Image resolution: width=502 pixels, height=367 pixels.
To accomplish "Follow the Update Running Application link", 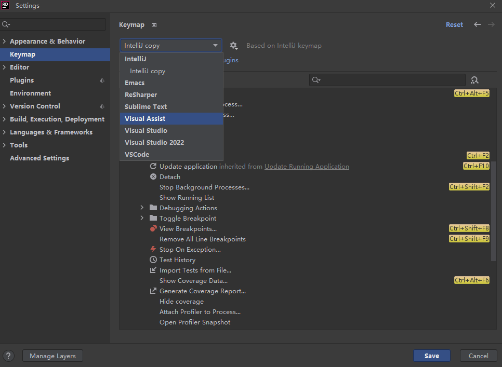I will pyautogui.click(x=307, y=167).
